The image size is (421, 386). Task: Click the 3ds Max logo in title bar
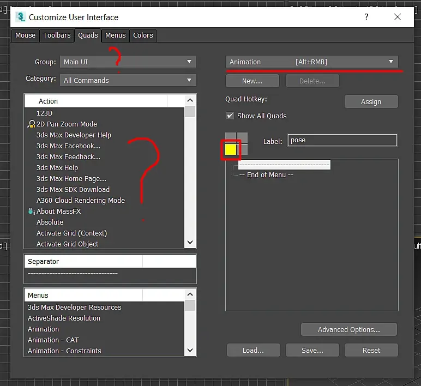(x=20, y=17)
